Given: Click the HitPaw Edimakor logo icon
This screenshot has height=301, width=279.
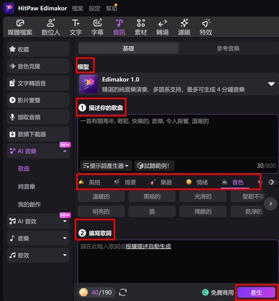Looking at the screenshot, I should [8, 8].
